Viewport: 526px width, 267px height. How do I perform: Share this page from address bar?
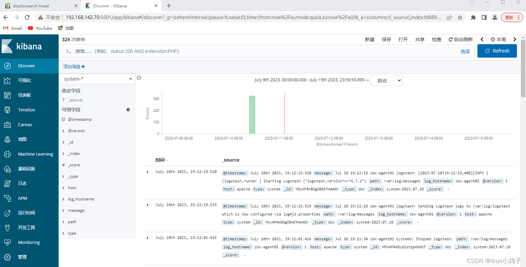(449, 17)
